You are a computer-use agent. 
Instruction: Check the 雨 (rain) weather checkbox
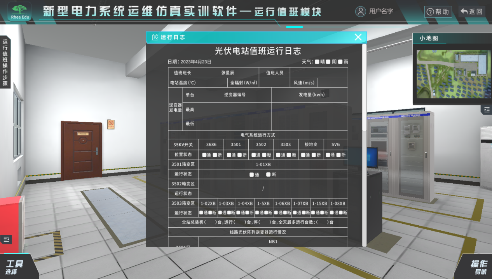click(x=341, y=61)
